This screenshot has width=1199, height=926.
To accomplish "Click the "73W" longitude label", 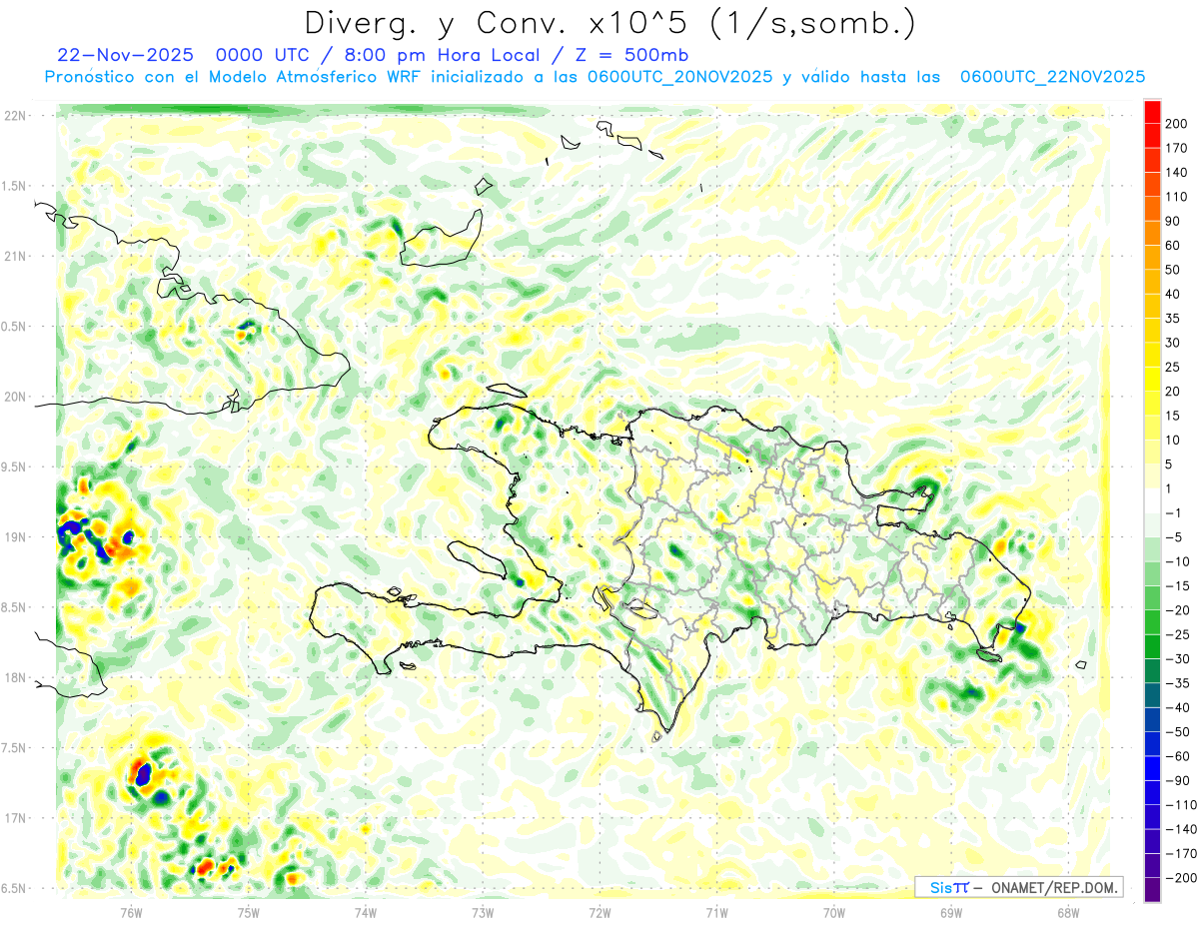I will tap(483, 911).
